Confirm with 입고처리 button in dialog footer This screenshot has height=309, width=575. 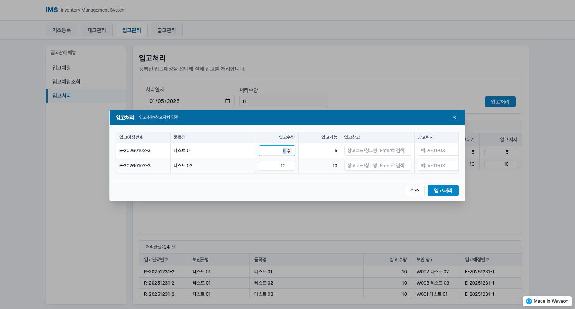(x=443, y=191)
